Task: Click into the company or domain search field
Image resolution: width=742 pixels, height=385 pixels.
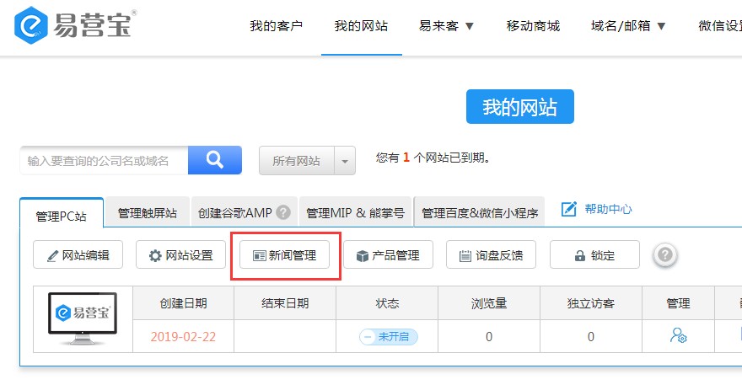Action: coord(103,160)
